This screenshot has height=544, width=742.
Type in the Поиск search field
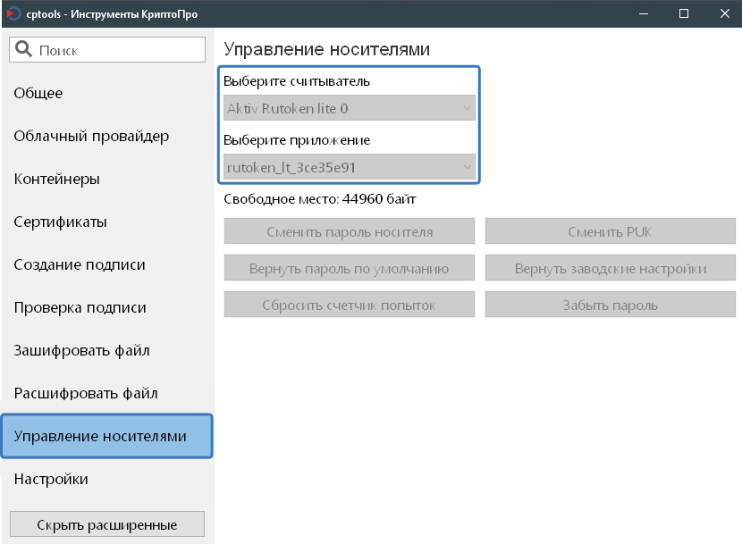pos(116,50)
